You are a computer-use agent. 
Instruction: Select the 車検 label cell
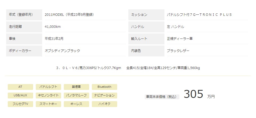[x=24, y=39]
